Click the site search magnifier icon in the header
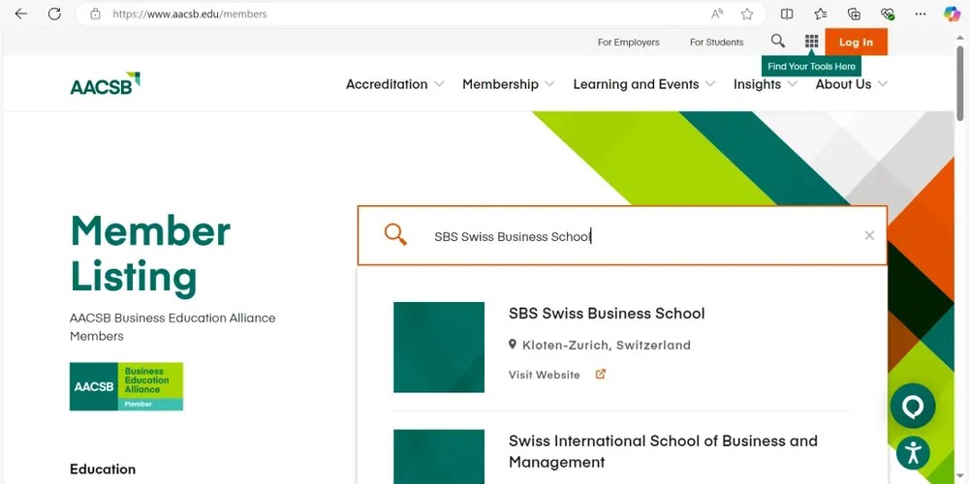The image size is (969, 484). pyautogui.click(x=778, y=42)
